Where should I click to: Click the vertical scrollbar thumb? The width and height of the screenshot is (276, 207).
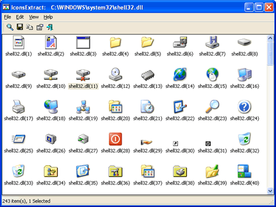click(x=270, y=54)
